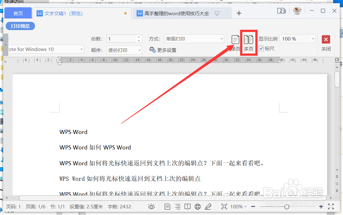Switch to single page view
Viewport: 343px width, 215px height.
[235, 43]
